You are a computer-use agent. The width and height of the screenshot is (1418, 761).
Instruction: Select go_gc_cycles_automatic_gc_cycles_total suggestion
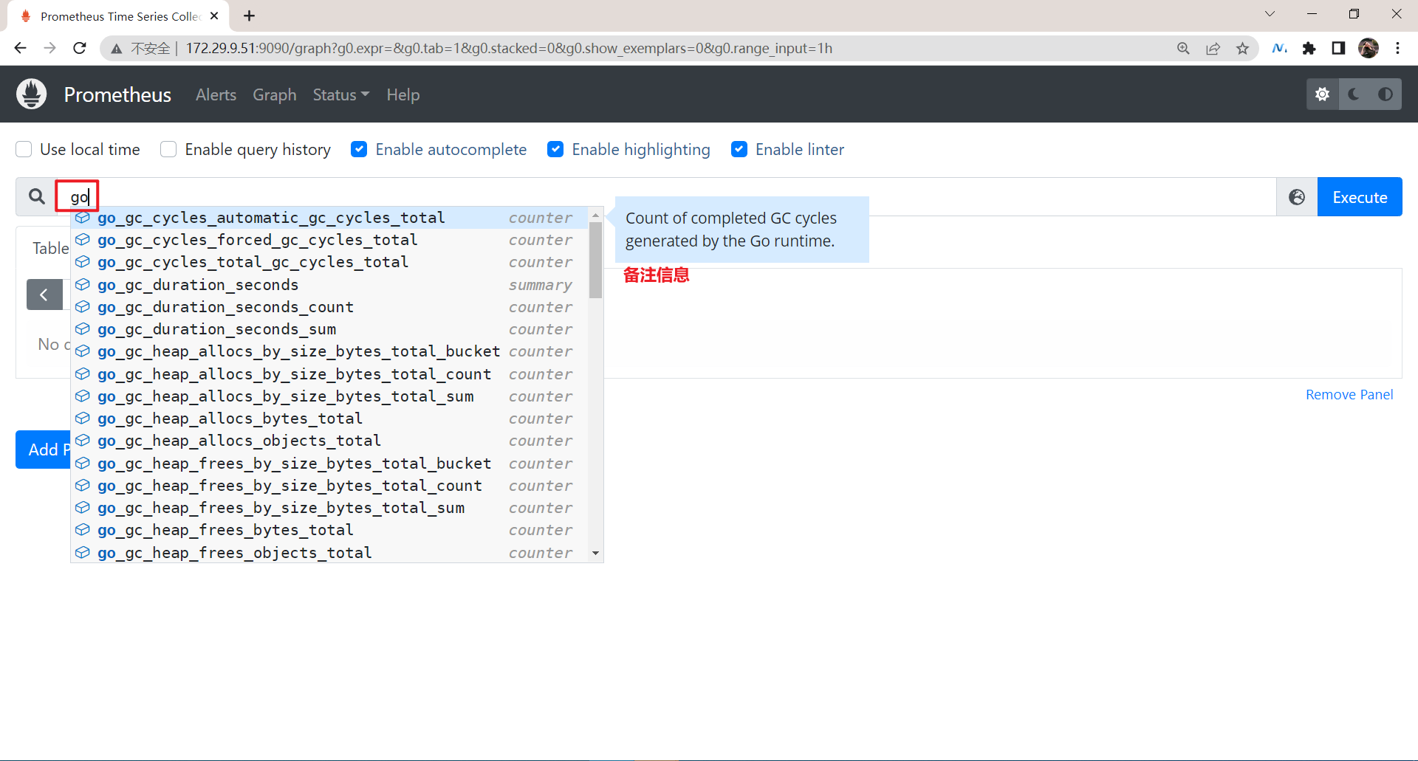(331, 218)
